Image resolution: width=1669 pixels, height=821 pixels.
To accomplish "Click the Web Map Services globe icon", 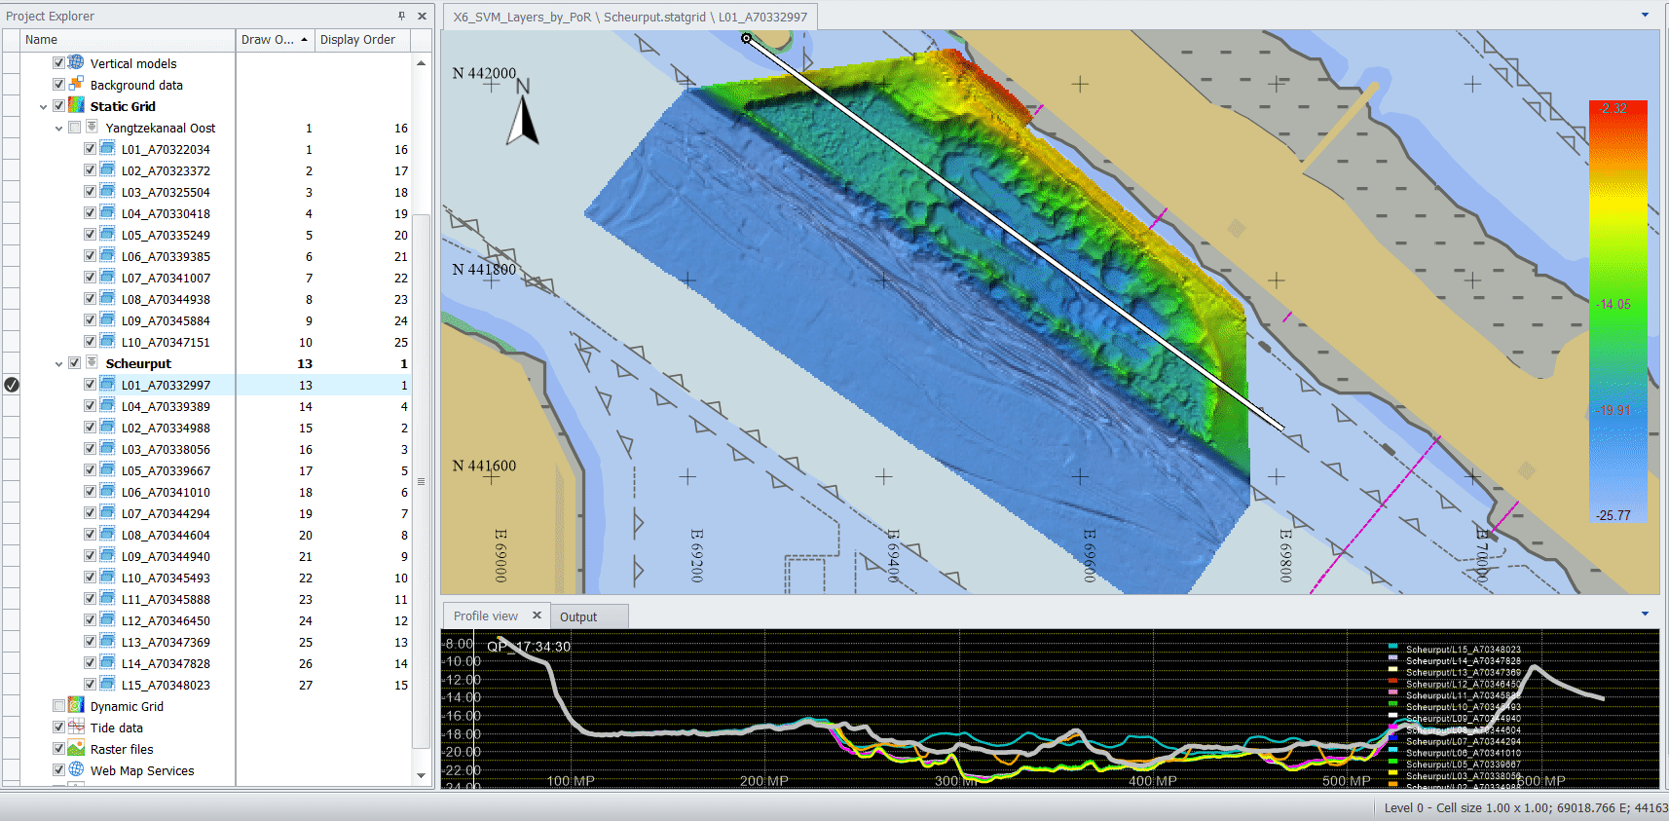I will point(76,769).
